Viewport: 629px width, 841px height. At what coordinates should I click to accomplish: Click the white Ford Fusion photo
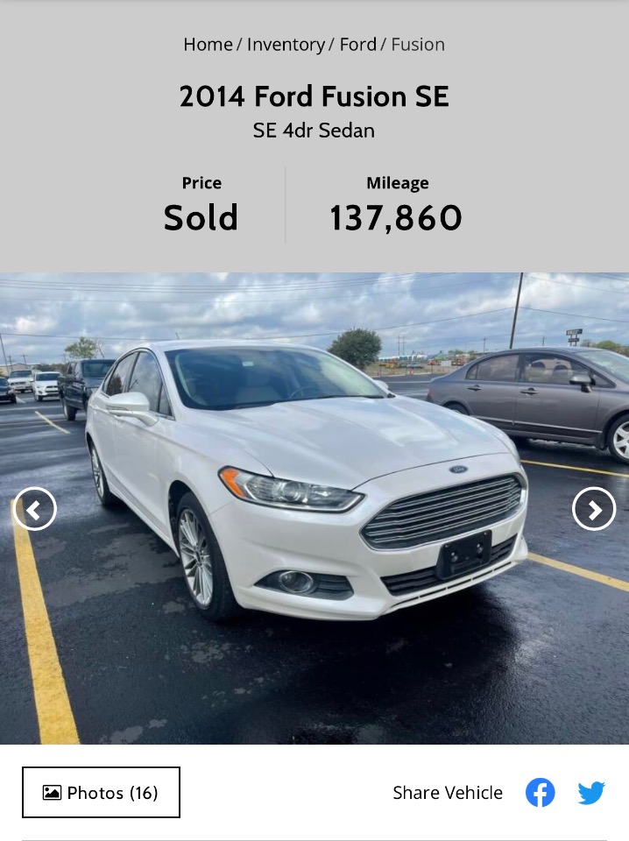tap(307, 477)
